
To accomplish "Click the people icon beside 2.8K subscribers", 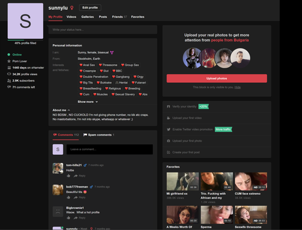I will (9, 80).
